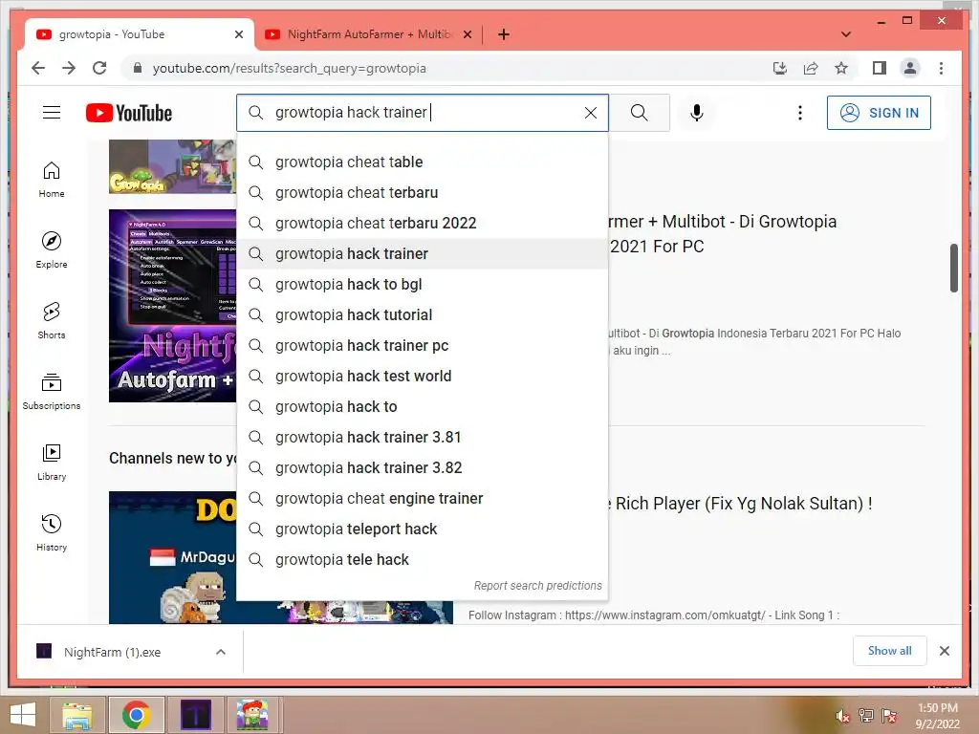
Task: Close the downloads bar
Action: (x=944, y=651)
